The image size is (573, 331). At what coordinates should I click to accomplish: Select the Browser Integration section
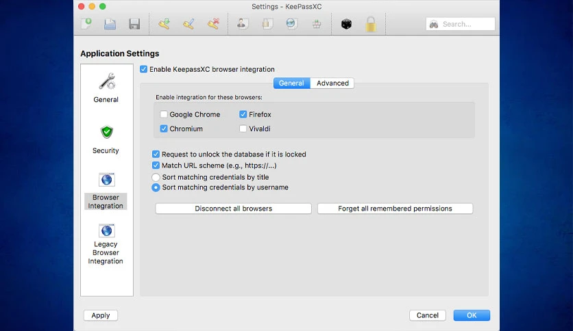click(106, 191)
